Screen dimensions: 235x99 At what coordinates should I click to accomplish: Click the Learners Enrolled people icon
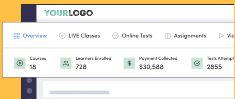(66, 63)
